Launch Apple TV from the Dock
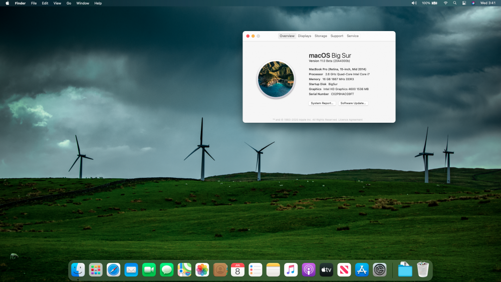The width and height of the screenshot is (501, 282). pyautogui.click(x=326, y=270)
